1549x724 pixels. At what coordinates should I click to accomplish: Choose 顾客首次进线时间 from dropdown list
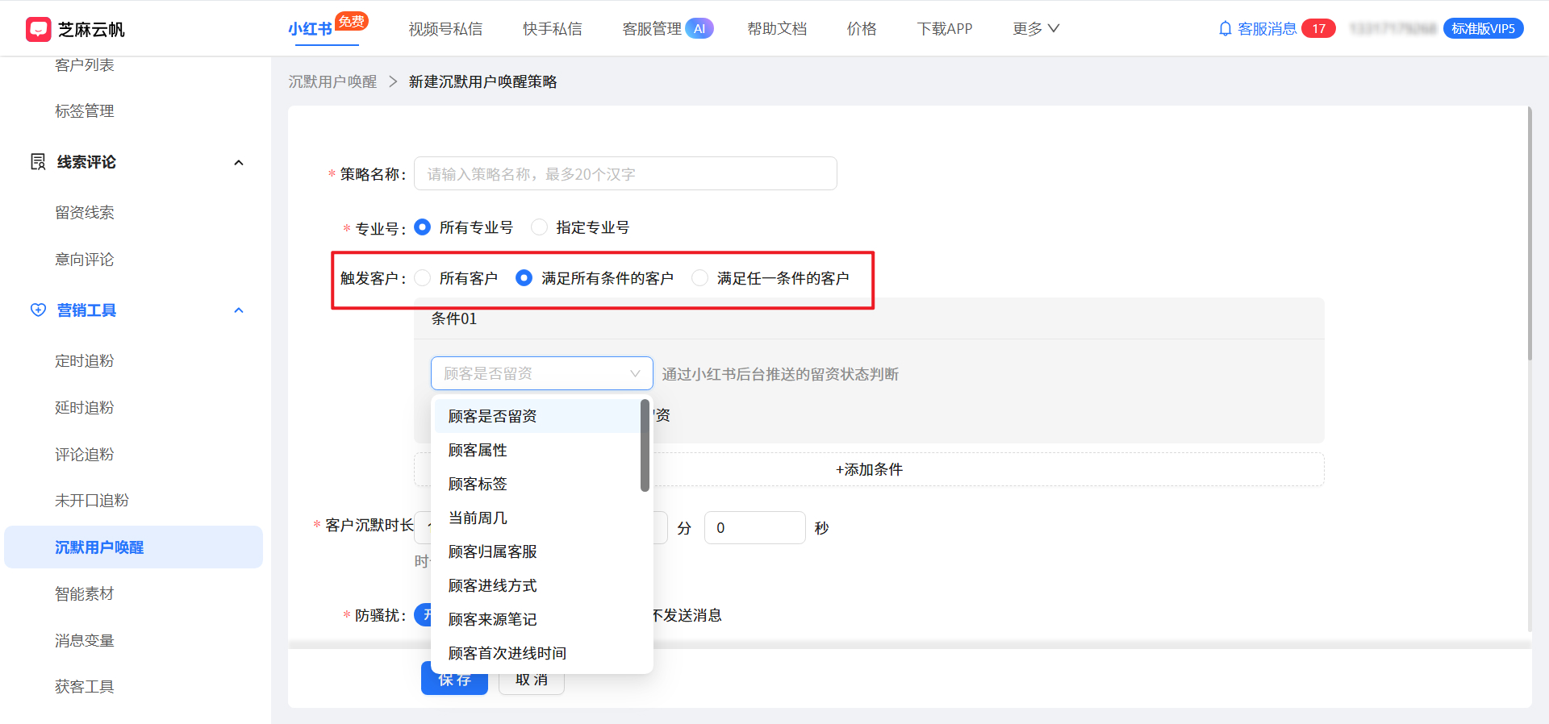537,653
